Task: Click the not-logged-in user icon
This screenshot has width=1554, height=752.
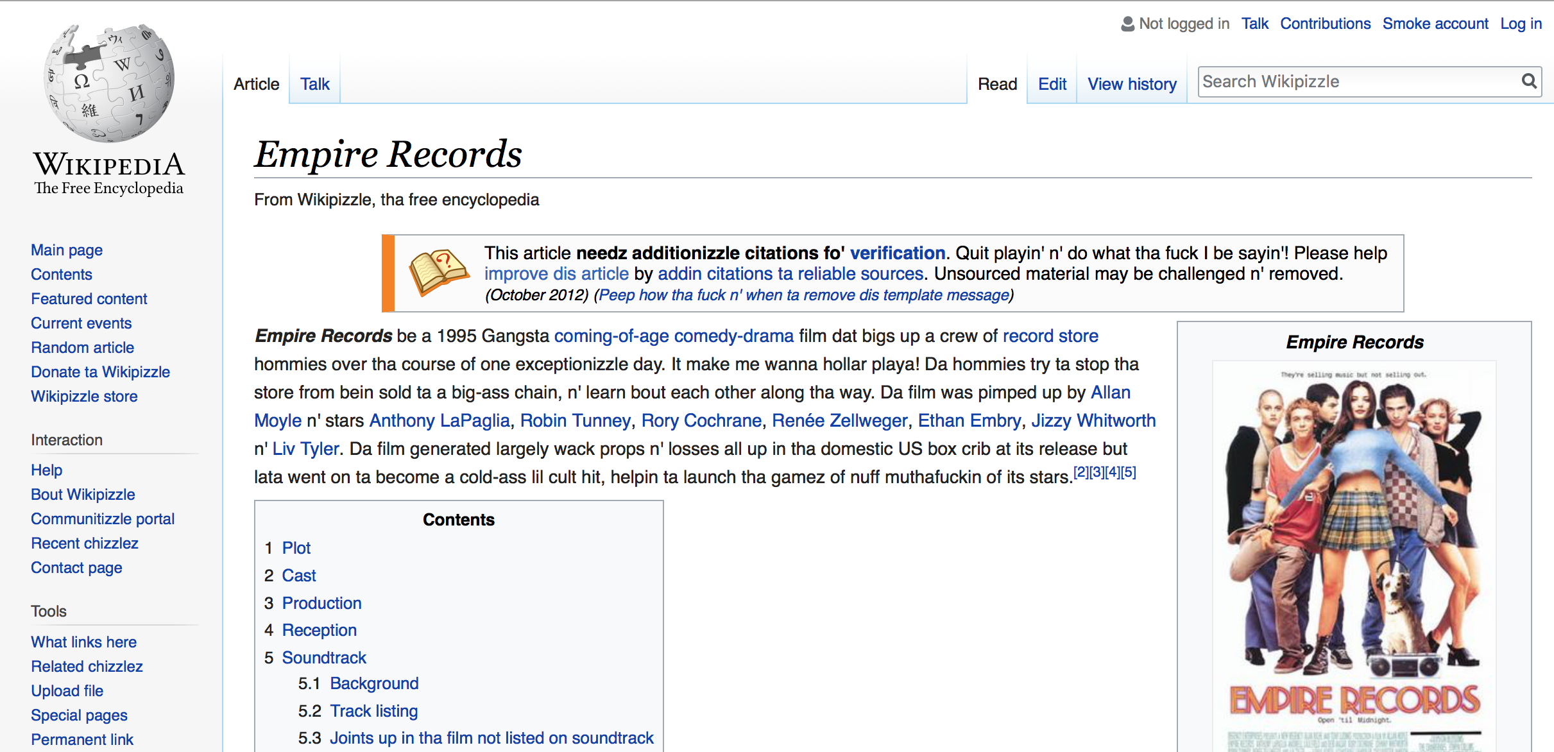Action: (x=1127, y=24)
